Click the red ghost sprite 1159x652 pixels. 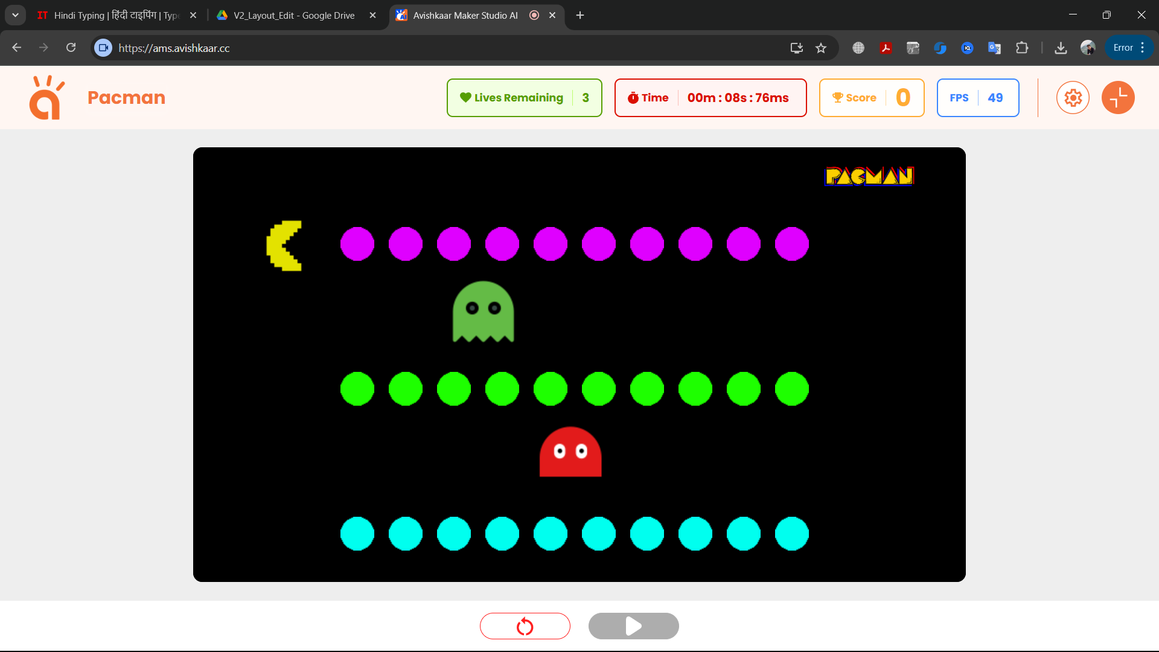click(570, 452)
